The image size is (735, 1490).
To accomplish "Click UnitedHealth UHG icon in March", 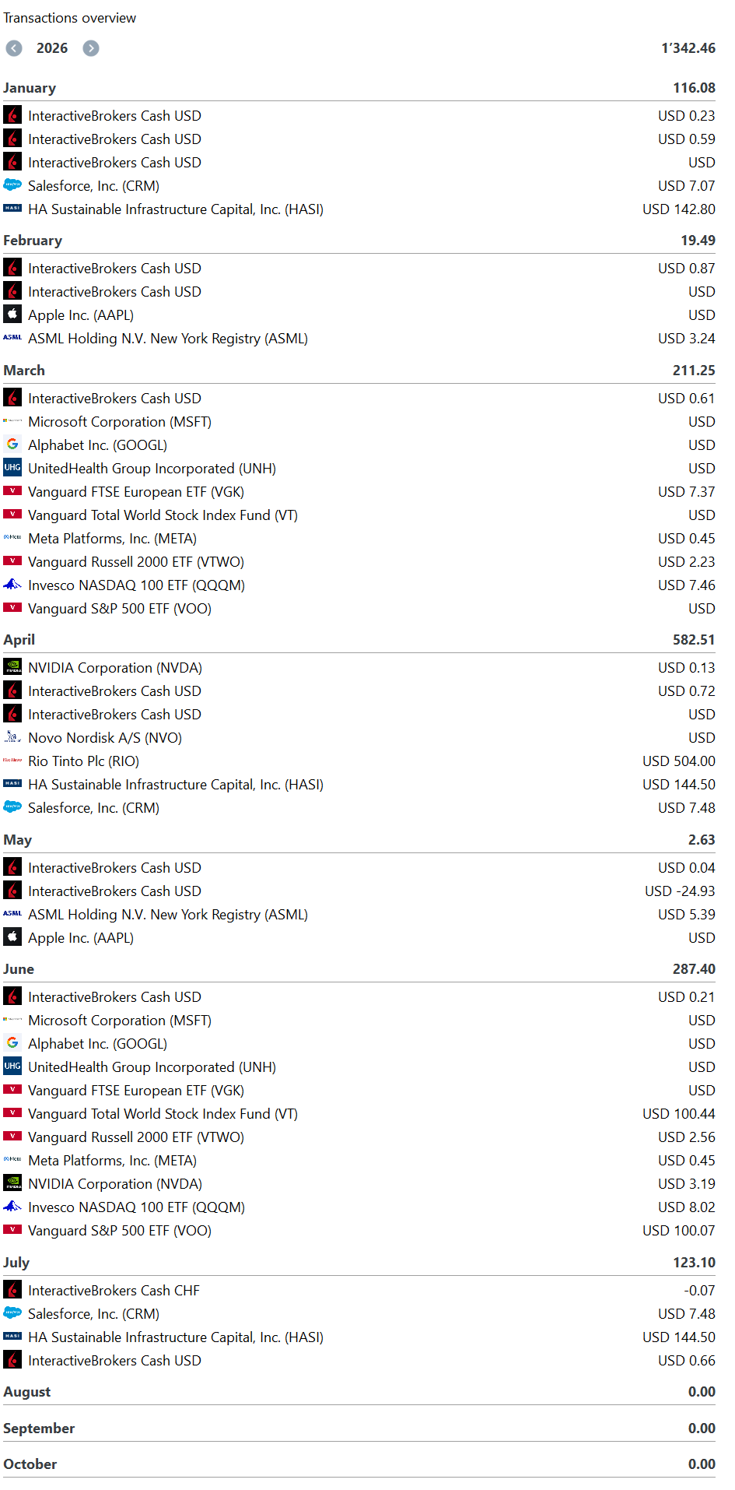I will (x=12, y=468).
